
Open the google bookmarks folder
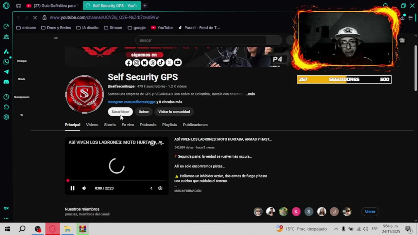(137, 28)
